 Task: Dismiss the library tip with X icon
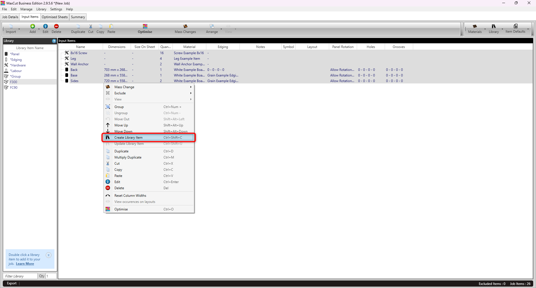tap(49, 255)
